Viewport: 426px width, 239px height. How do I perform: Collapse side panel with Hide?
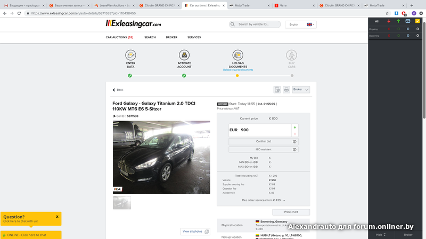[381, 235]
